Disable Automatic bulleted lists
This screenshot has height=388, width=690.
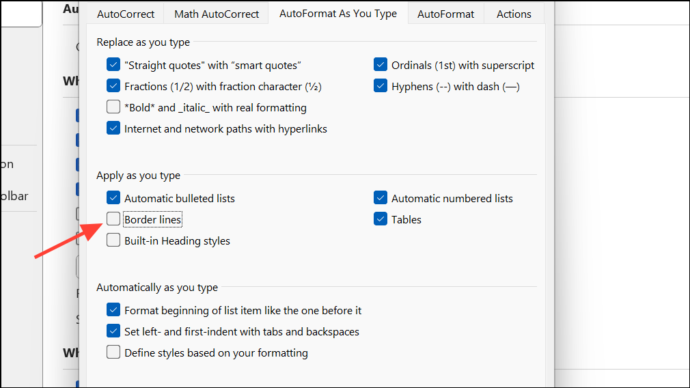point(113,199)
